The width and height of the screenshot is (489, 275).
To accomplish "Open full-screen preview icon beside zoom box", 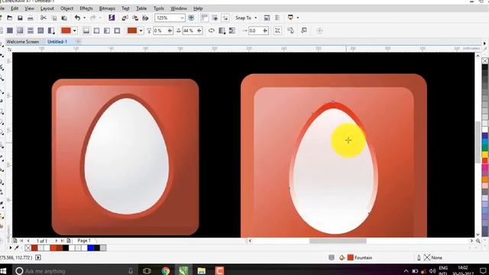I will click(191, 18).
